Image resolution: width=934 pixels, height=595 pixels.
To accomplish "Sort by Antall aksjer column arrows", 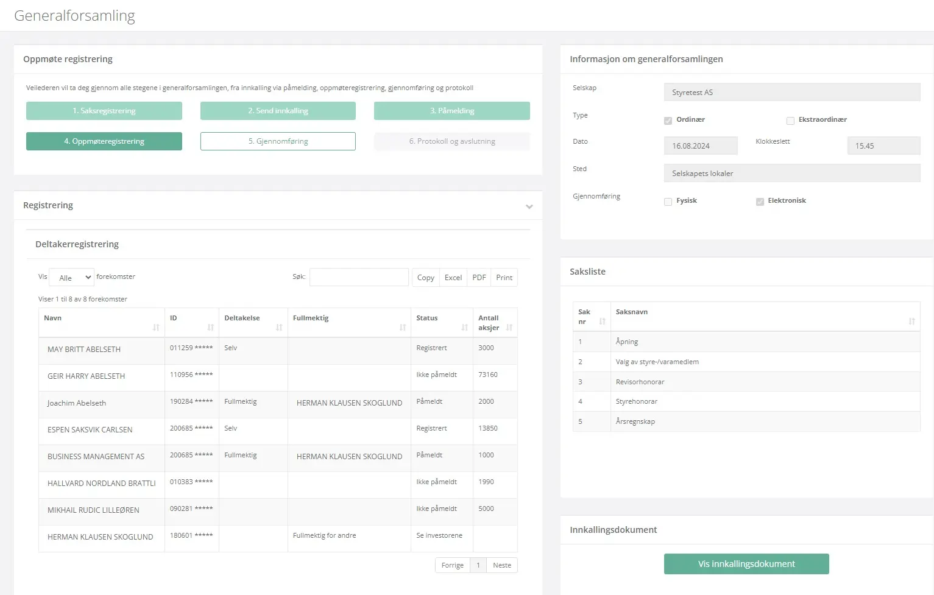I will (x=509, y=328).
